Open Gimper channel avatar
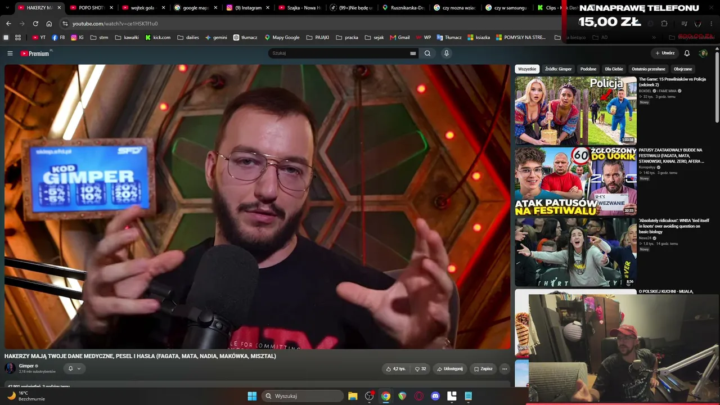Viewport: 720px width, 405px height. tap(10, 368)
